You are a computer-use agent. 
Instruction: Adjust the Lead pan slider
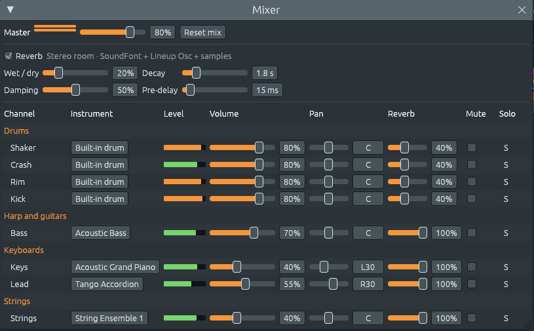[x=329, y=284]
